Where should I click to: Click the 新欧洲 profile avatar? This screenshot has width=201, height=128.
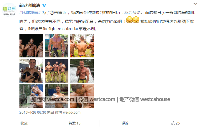[9, 10]
